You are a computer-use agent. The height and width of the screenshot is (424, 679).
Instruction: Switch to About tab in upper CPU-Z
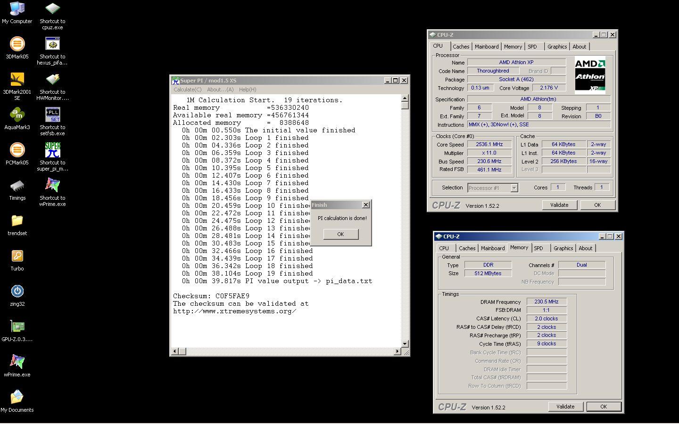[x=580, y=47]
